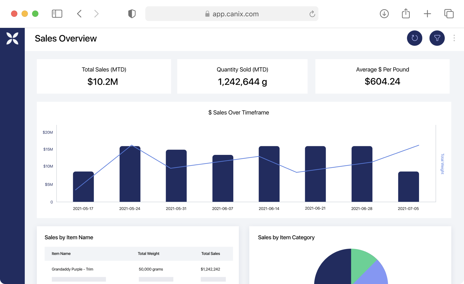Screen dimensions: 464x284
Task: Minimize the Safari window
Action: (x=25, y=14)
